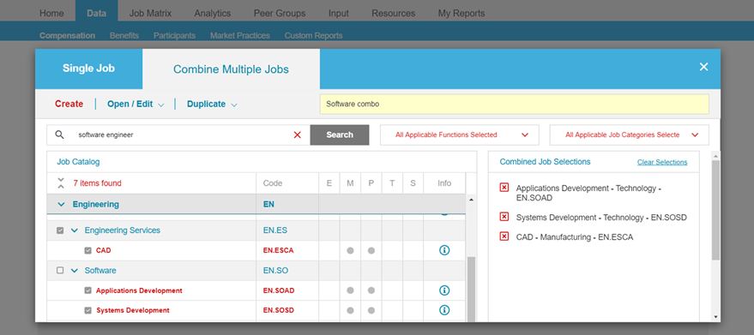Clear the search field text with red X
Viewport: 754px width, 335px height.
click(x=297, y=135)
